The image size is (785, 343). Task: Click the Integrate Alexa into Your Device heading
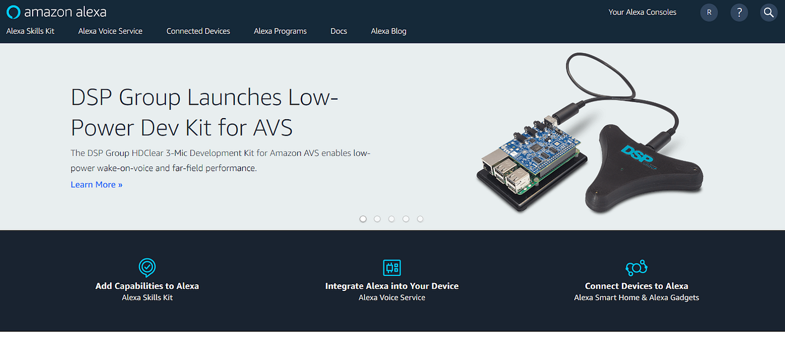click(x=392, y=286)
